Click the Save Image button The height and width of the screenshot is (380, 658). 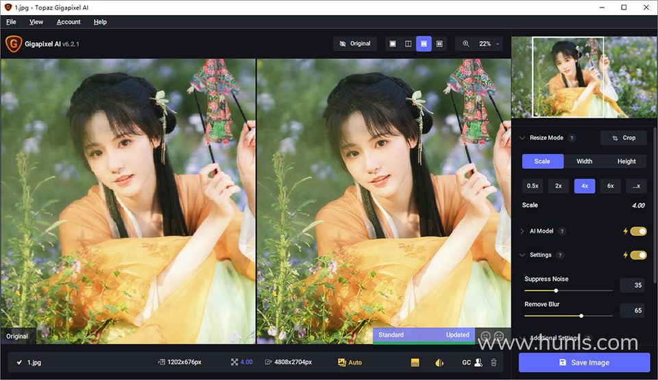(x=584, y=362)
